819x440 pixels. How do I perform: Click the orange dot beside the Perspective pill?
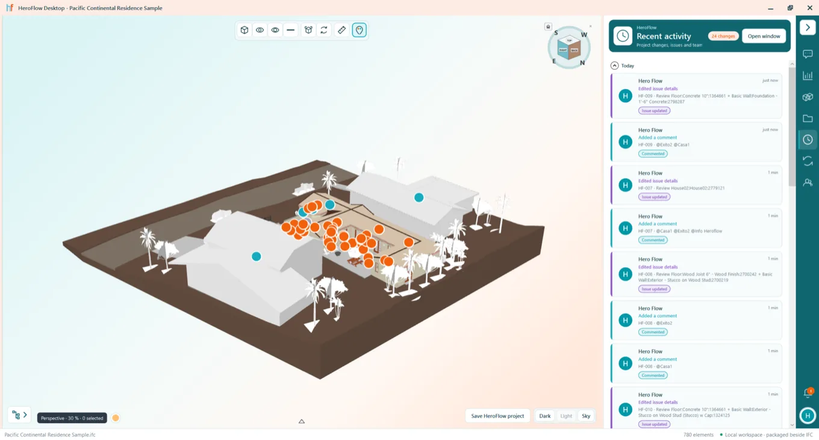(x=116, y=418)
